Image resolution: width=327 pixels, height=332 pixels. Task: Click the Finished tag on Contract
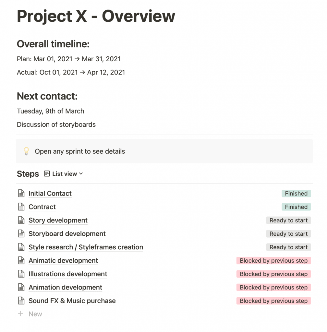coord(296,207)
